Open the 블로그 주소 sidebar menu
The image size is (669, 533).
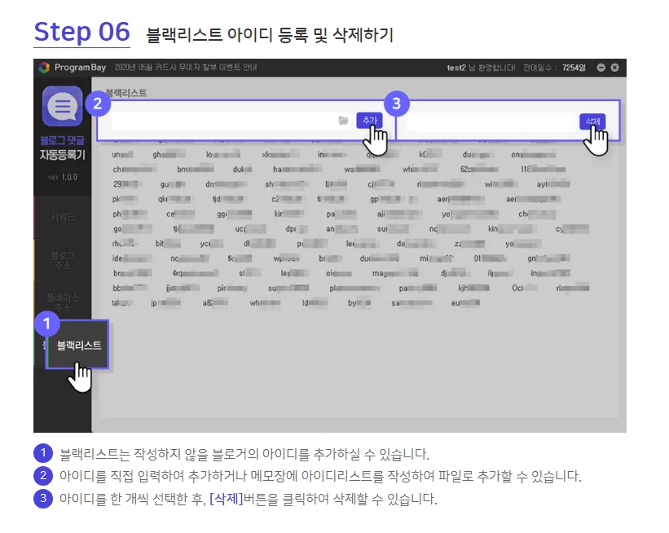pyautogui.click(x=63, y=260)
